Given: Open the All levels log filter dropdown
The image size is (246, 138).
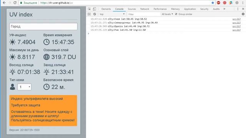Looking at the screenshot, I should tap(167, 14).
